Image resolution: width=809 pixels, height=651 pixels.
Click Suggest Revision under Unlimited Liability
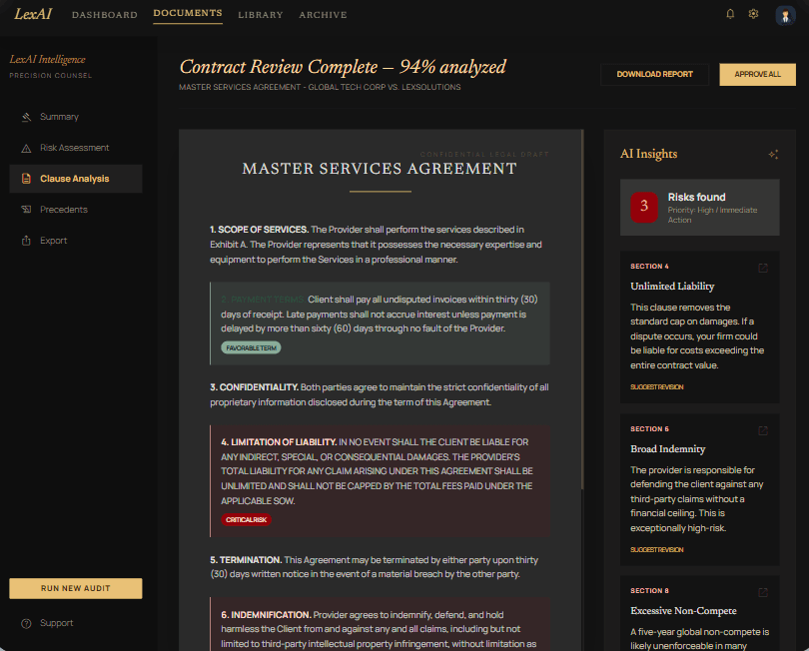657,386
